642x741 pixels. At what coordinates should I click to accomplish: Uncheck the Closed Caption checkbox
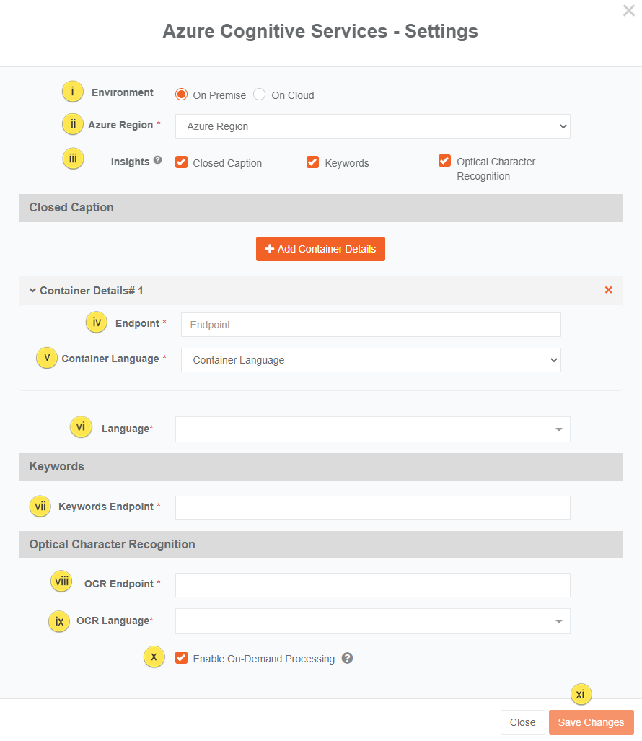click(x=182, y=162)
